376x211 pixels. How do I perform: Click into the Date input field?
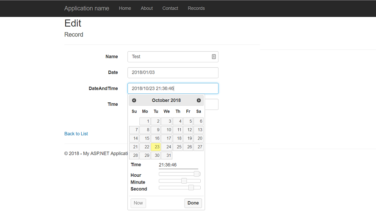(x=173, y=73)
